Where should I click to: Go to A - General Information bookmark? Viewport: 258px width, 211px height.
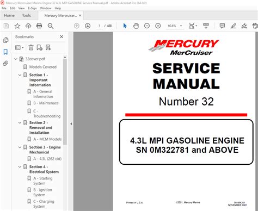point(43,94)
